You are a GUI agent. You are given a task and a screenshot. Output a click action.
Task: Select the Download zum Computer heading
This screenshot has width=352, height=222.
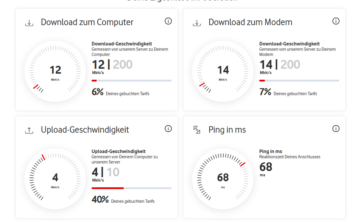pos(87,22)
